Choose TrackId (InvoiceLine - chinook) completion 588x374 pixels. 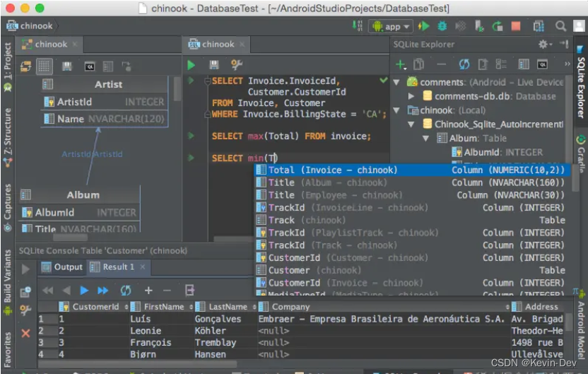pyautogui.click(x=412, y=207)
